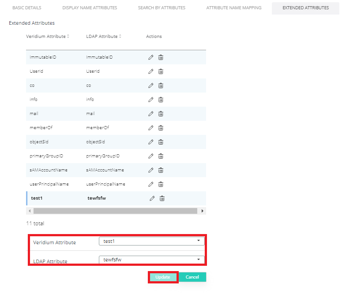Image resolution: width=342 pixels, height=294 pixels.
Task: Click the table's horizontal scrollbar
Action: click(x=115, y=211)
